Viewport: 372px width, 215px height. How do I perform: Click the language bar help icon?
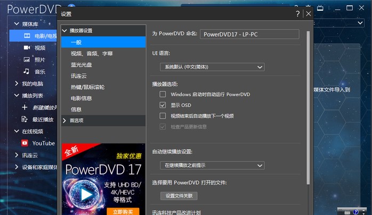[355, 212]
